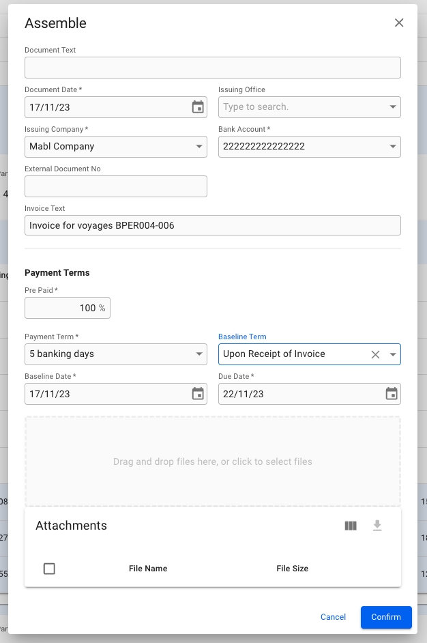The width and height of the screenshot is (427, 643).
Task: Open the Payment Term dropdown
Action: (x=199, y=354)
